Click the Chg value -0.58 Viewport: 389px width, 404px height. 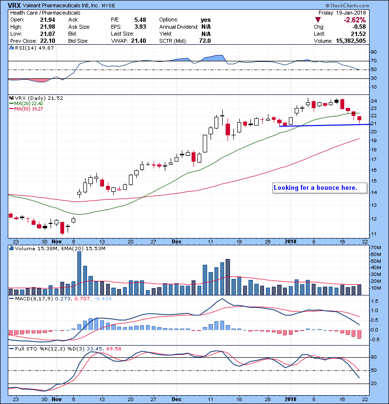pyautogui.click(x=359, y=27)
